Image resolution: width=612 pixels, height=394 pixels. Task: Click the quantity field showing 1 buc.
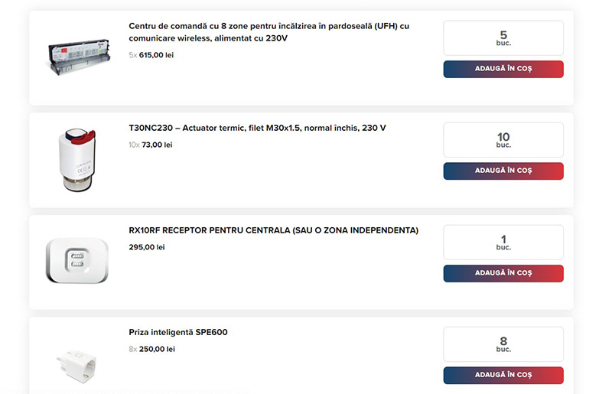pyautogui.click(x=503, y=243)
